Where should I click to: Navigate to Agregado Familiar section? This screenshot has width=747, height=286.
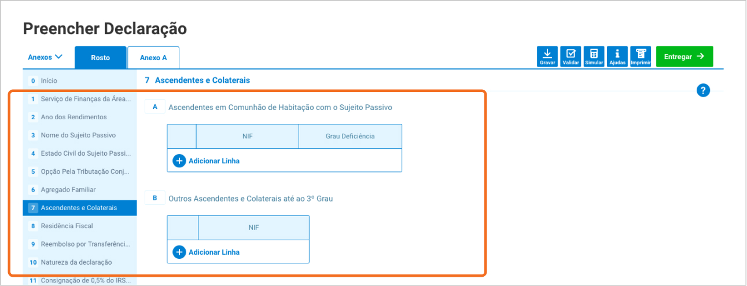pos(68,190)
